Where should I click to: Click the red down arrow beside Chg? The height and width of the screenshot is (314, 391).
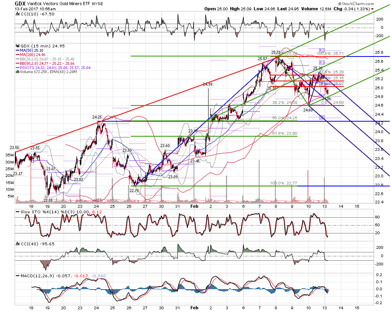pyautogui.click(x=372, y=9)
